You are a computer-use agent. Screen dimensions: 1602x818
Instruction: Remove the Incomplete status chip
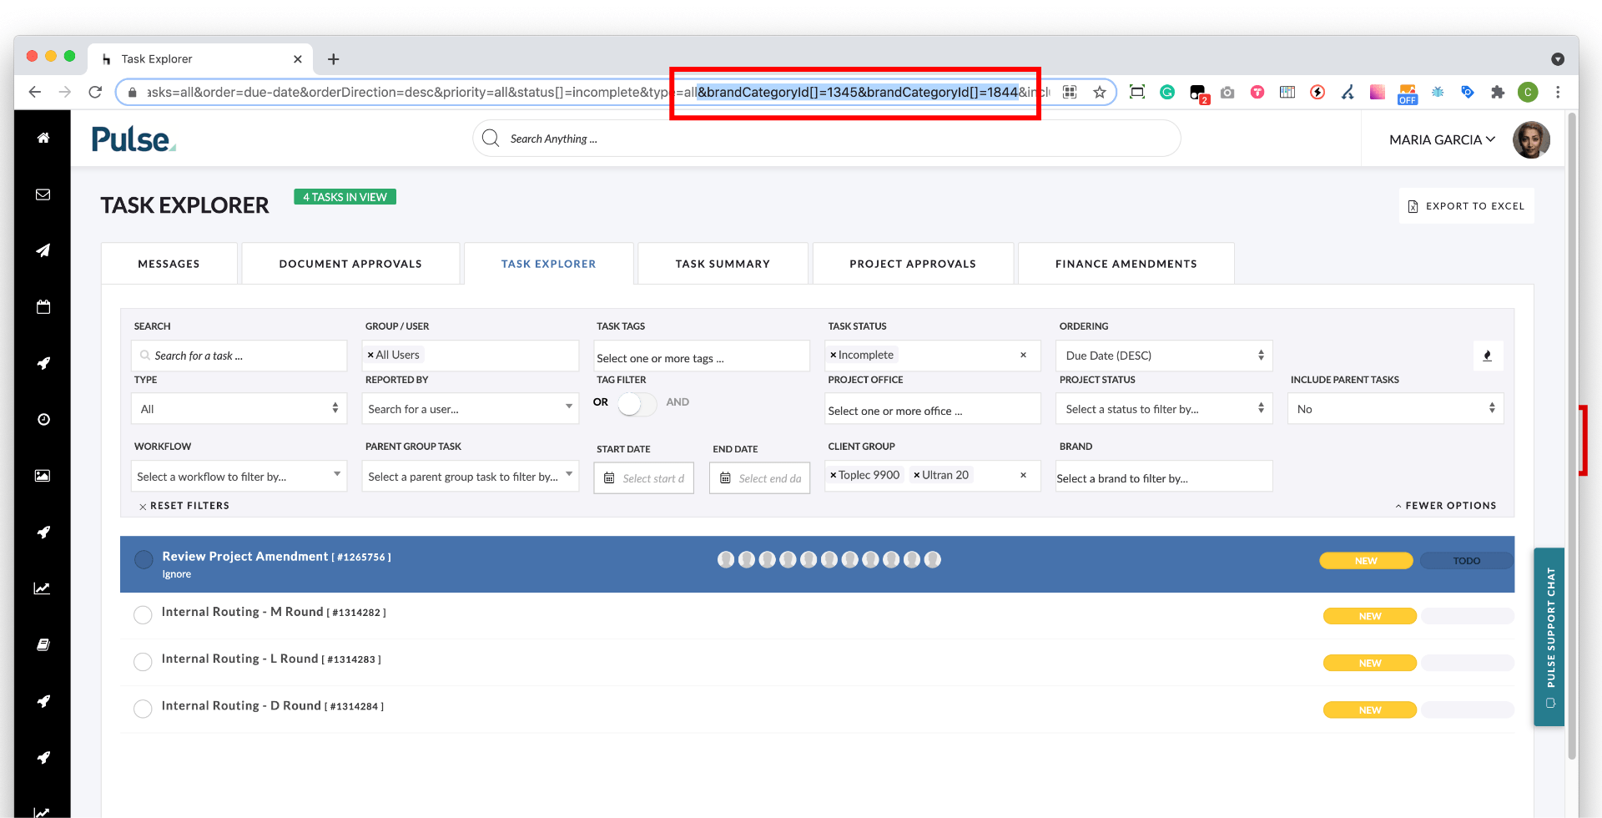click(x=833, y=355)
